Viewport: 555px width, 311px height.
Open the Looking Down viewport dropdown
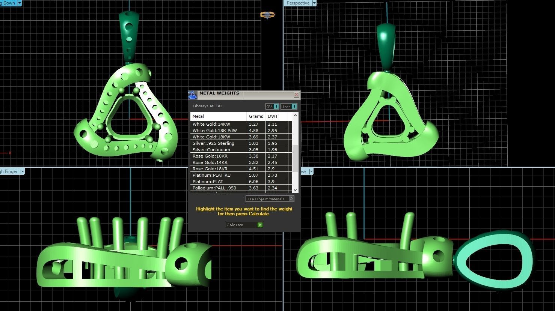click(x=19, y=3)
